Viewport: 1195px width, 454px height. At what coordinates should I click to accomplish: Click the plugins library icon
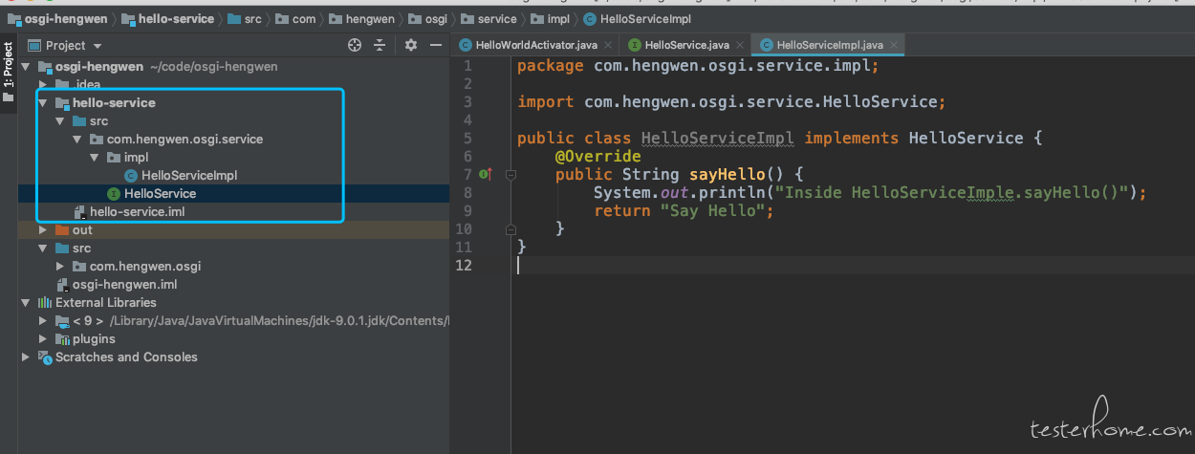coord(62,338)
